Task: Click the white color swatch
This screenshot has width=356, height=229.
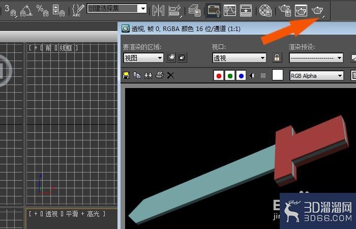Action: (278, 75)
